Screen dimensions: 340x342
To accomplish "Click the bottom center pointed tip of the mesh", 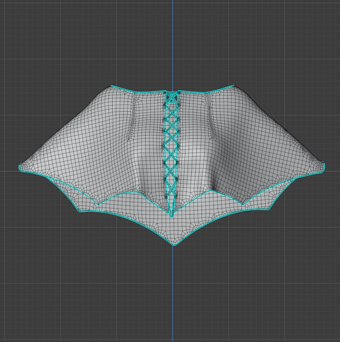I will [x=174, y=244].
